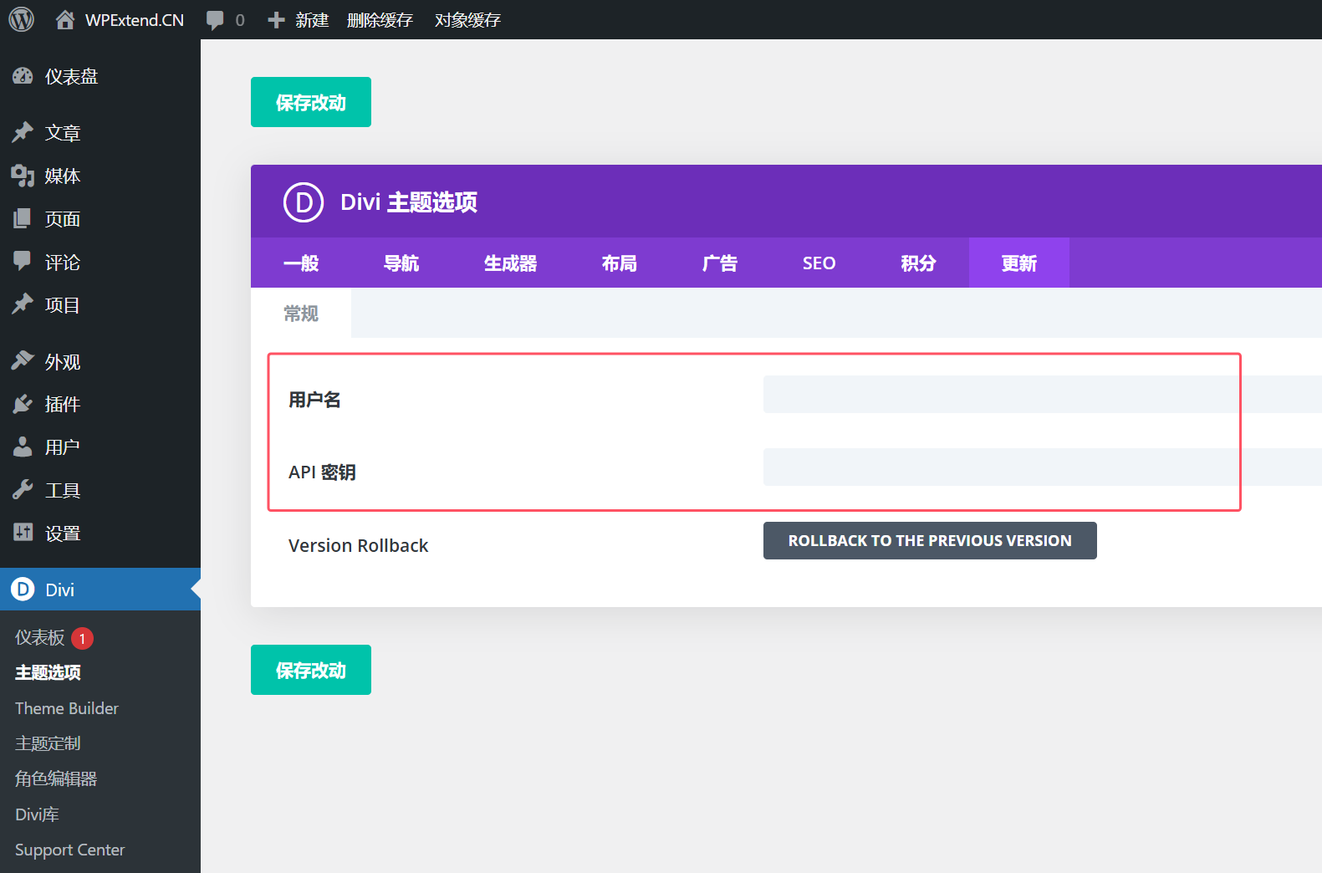Open 主题定制 submenu item
This screenshot has height=873, width=1322.
pyautogui.click(x=48, y=743)
